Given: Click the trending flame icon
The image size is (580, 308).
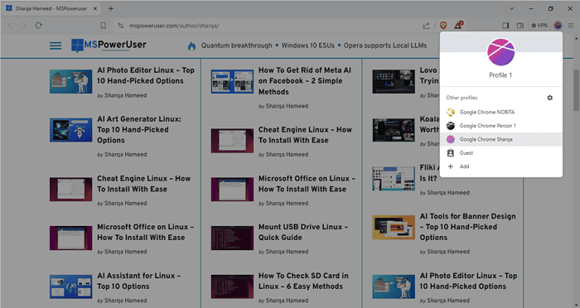Looking at the screenshot, I should coord(191,46).
